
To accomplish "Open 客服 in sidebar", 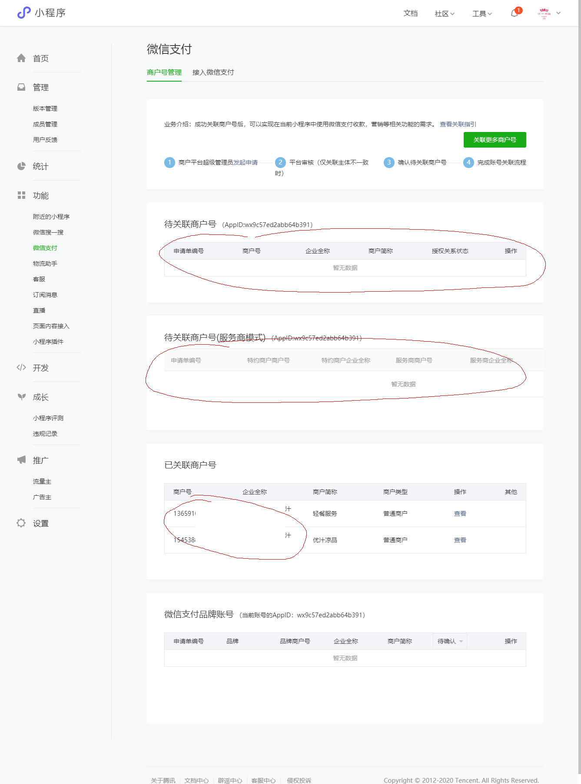I will click(x=39, y=279).
